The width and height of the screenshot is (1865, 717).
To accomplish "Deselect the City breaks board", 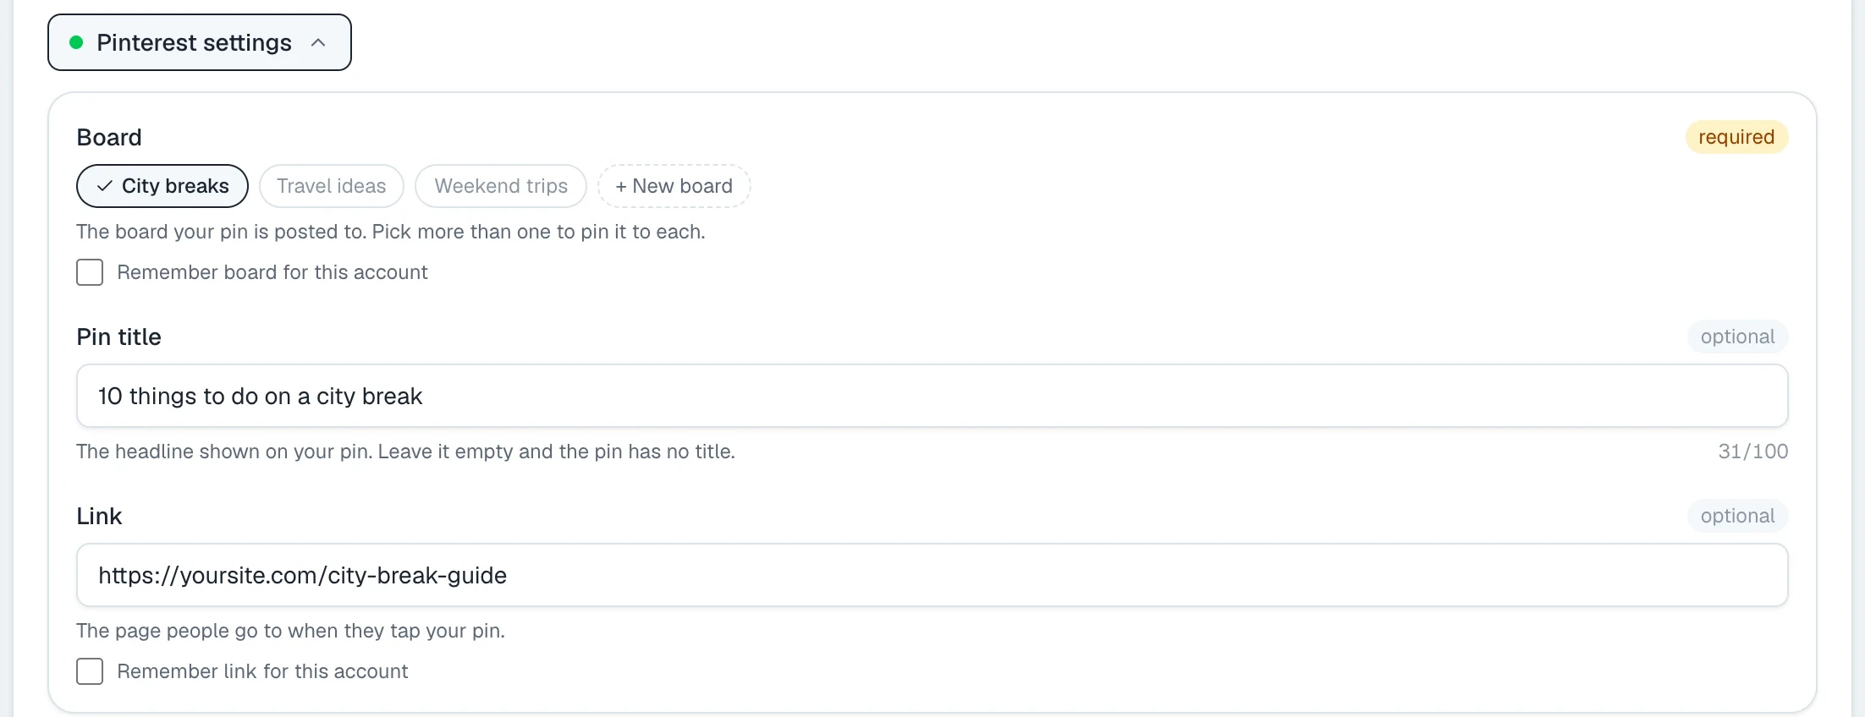I will pos(162,186).
